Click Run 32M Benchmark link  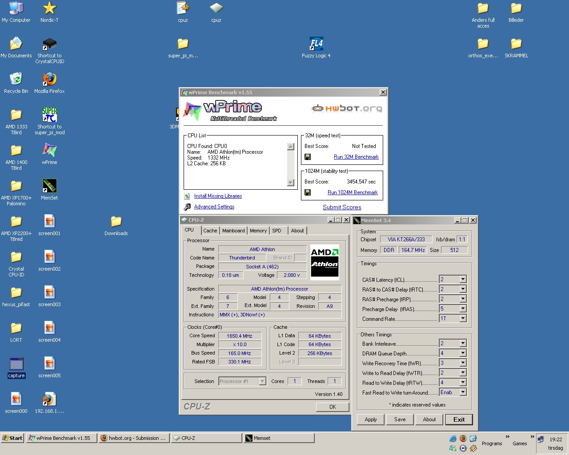coord(356,157)
